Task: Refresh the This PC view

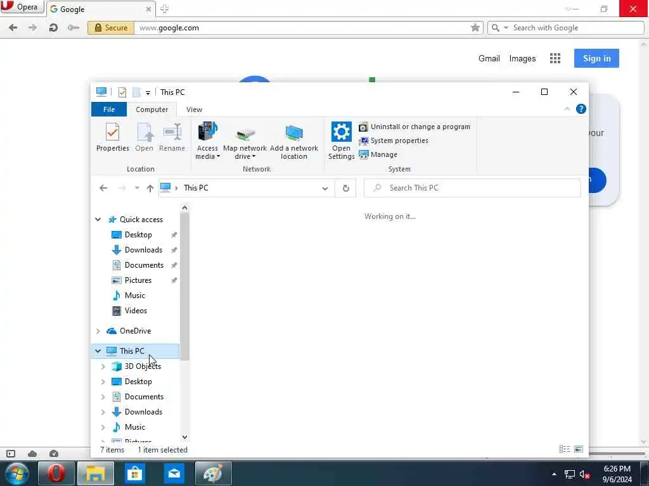Action: pyautogui.click(x=345, y=189)
